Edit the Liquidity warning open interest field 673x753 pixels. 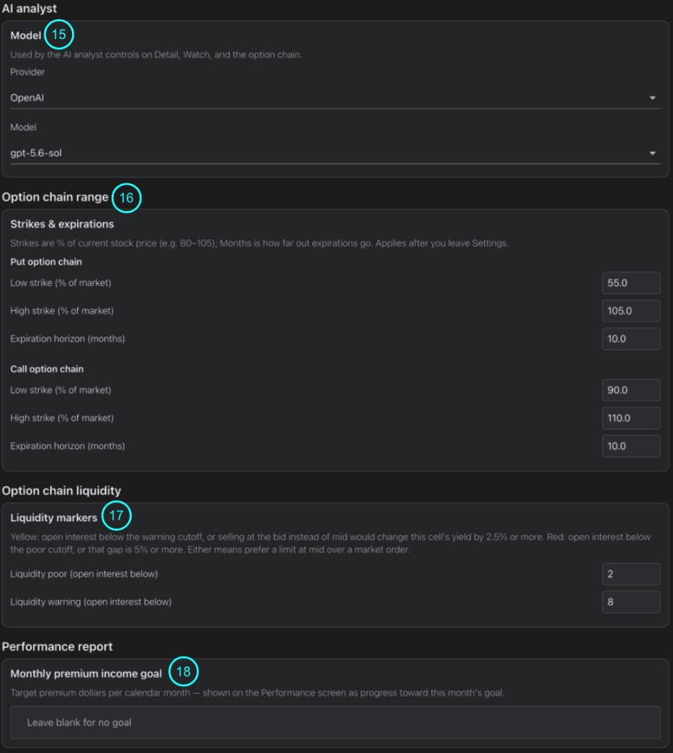(631, 602)
